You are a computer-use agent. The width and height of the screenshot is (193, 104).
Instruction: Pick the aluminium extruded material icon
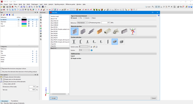pos(116,31)
